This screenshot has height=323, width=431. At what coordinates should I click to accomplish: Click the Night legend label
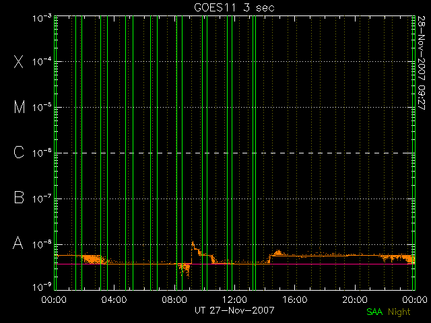click(399, 312)
